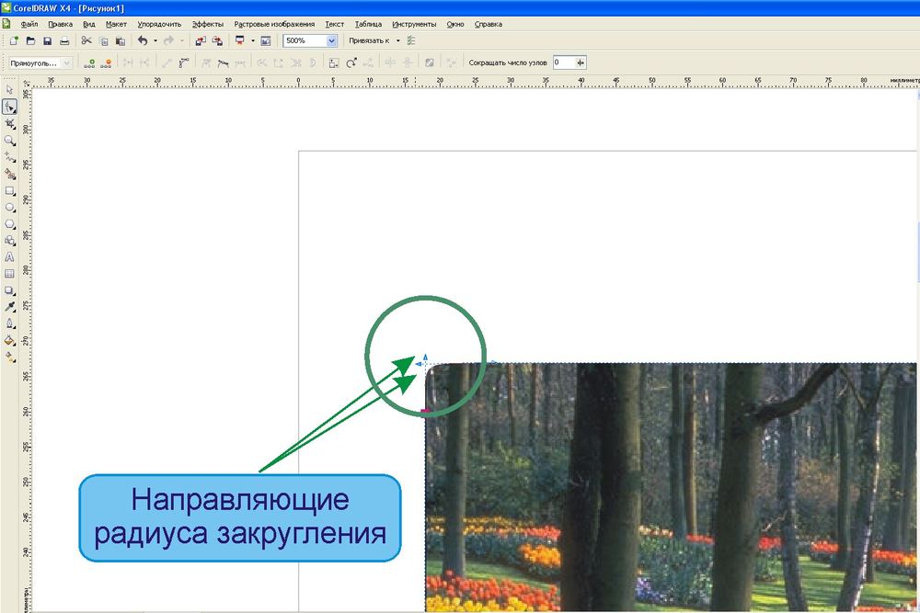Select the Crop tool
The width and height of the screenshot is (920, 613).
point(9,124)
